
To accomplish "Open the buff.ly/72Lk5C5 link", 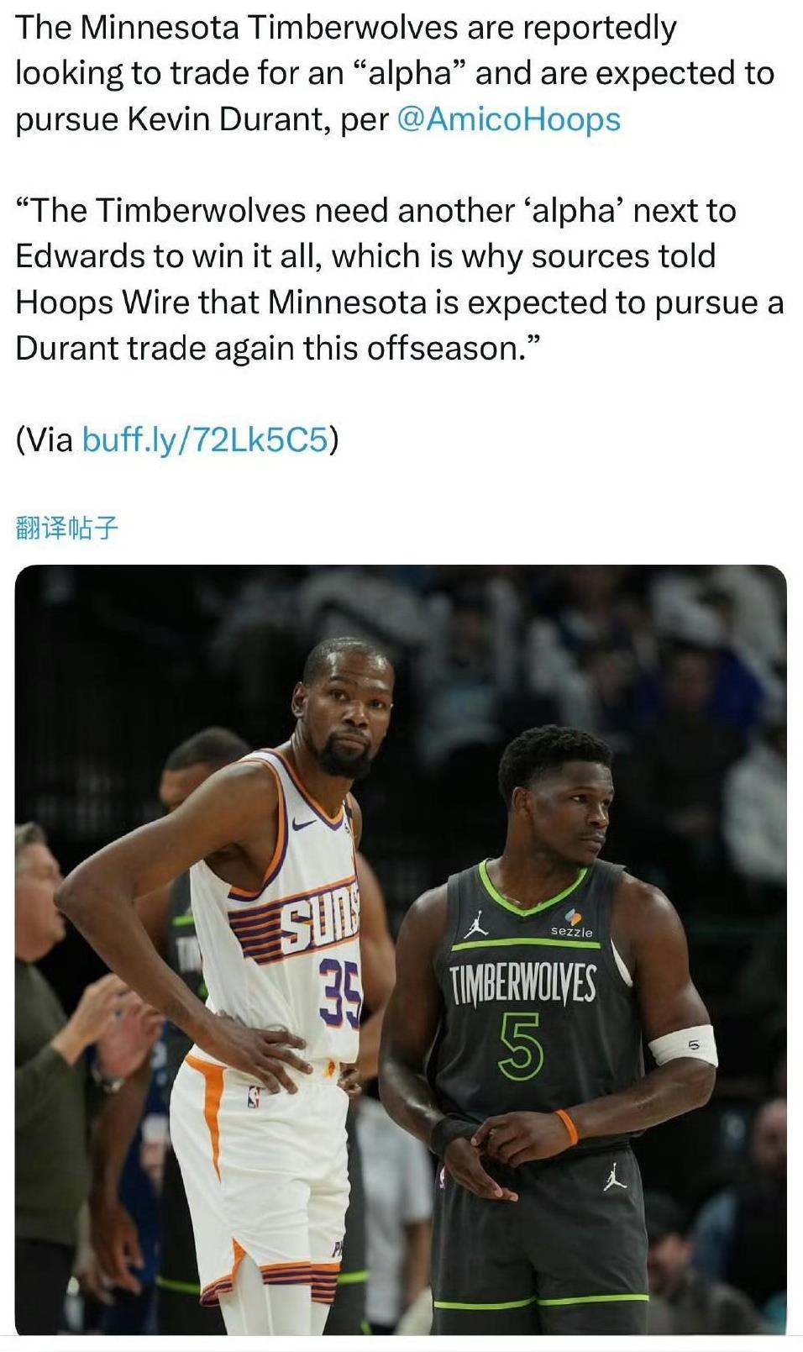I will click(204, 439).
